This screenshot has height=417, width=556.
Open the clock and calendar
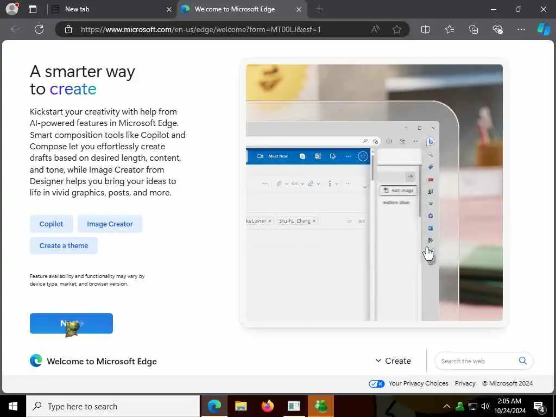pos(509,406)
